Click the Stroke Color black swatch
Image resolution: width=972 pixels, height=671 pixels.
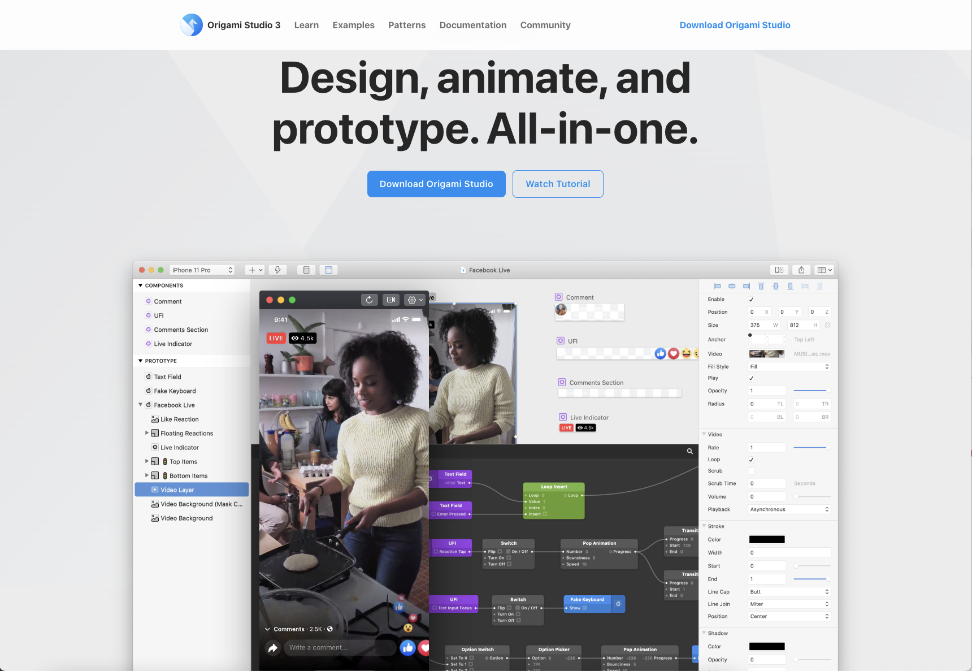[767, 539]
